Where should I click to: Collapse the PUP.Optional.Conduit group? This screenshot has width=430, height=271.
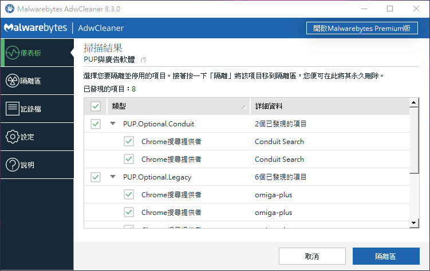(113, 123)
